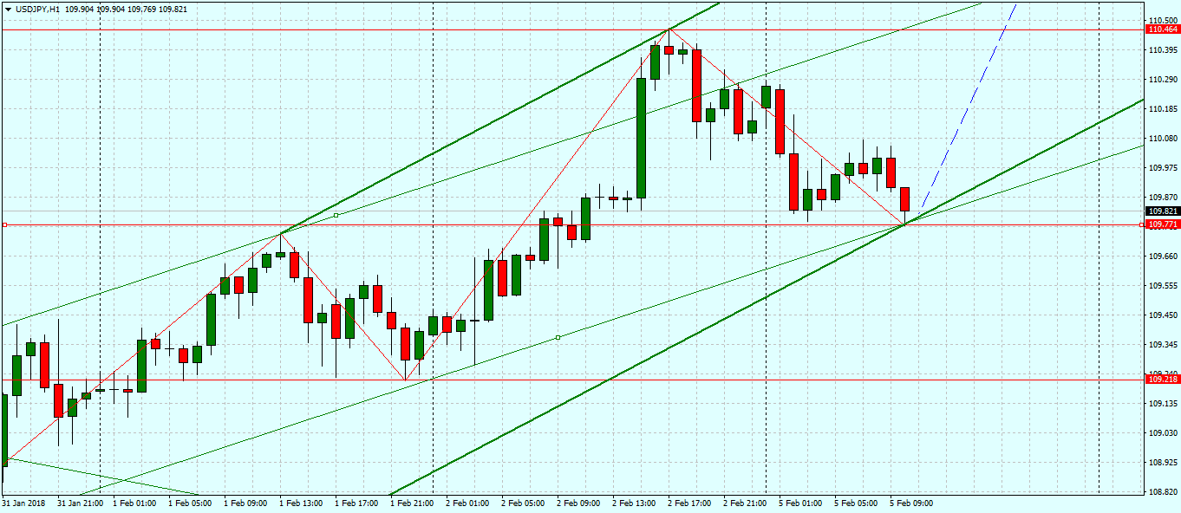This screenshot has width=1181, height=513.
Task: Select the anchor square on lower thin green line
Action: coord(558,337)
